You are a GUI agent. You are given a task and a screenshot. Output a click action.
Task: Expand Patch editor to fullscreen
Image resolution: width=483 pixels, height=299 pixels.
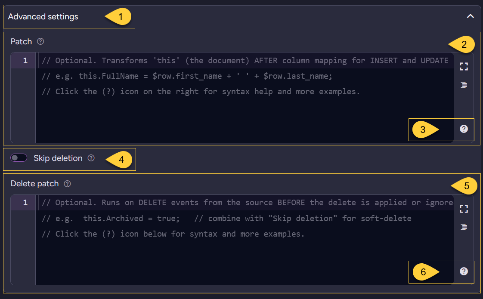[464, 67]
